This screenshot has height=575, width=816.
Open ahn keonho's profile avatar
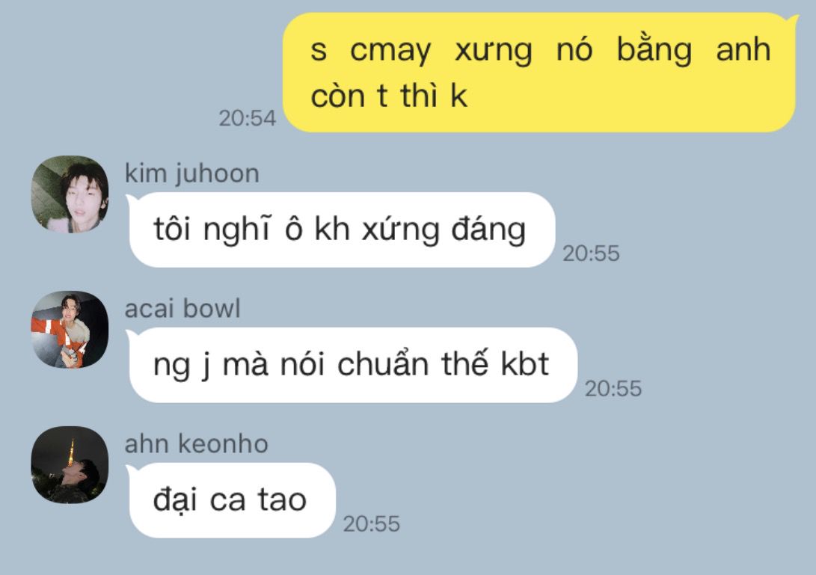pyautogui.click(x=70, y=464)
